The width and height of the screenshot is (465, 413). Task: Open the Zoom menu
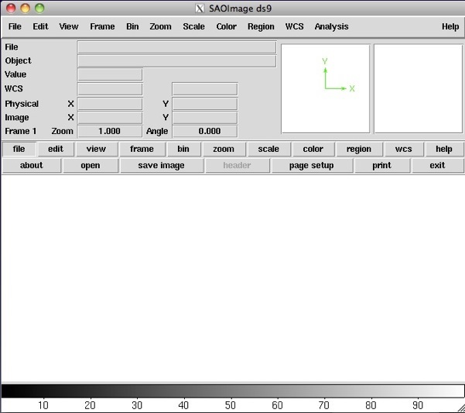click(160, 26)
